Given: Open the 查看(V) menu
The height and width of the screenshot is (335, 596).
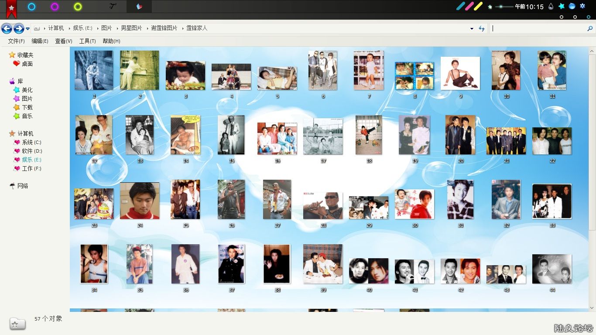Looking at the screenshot, I should click(63, 41).
